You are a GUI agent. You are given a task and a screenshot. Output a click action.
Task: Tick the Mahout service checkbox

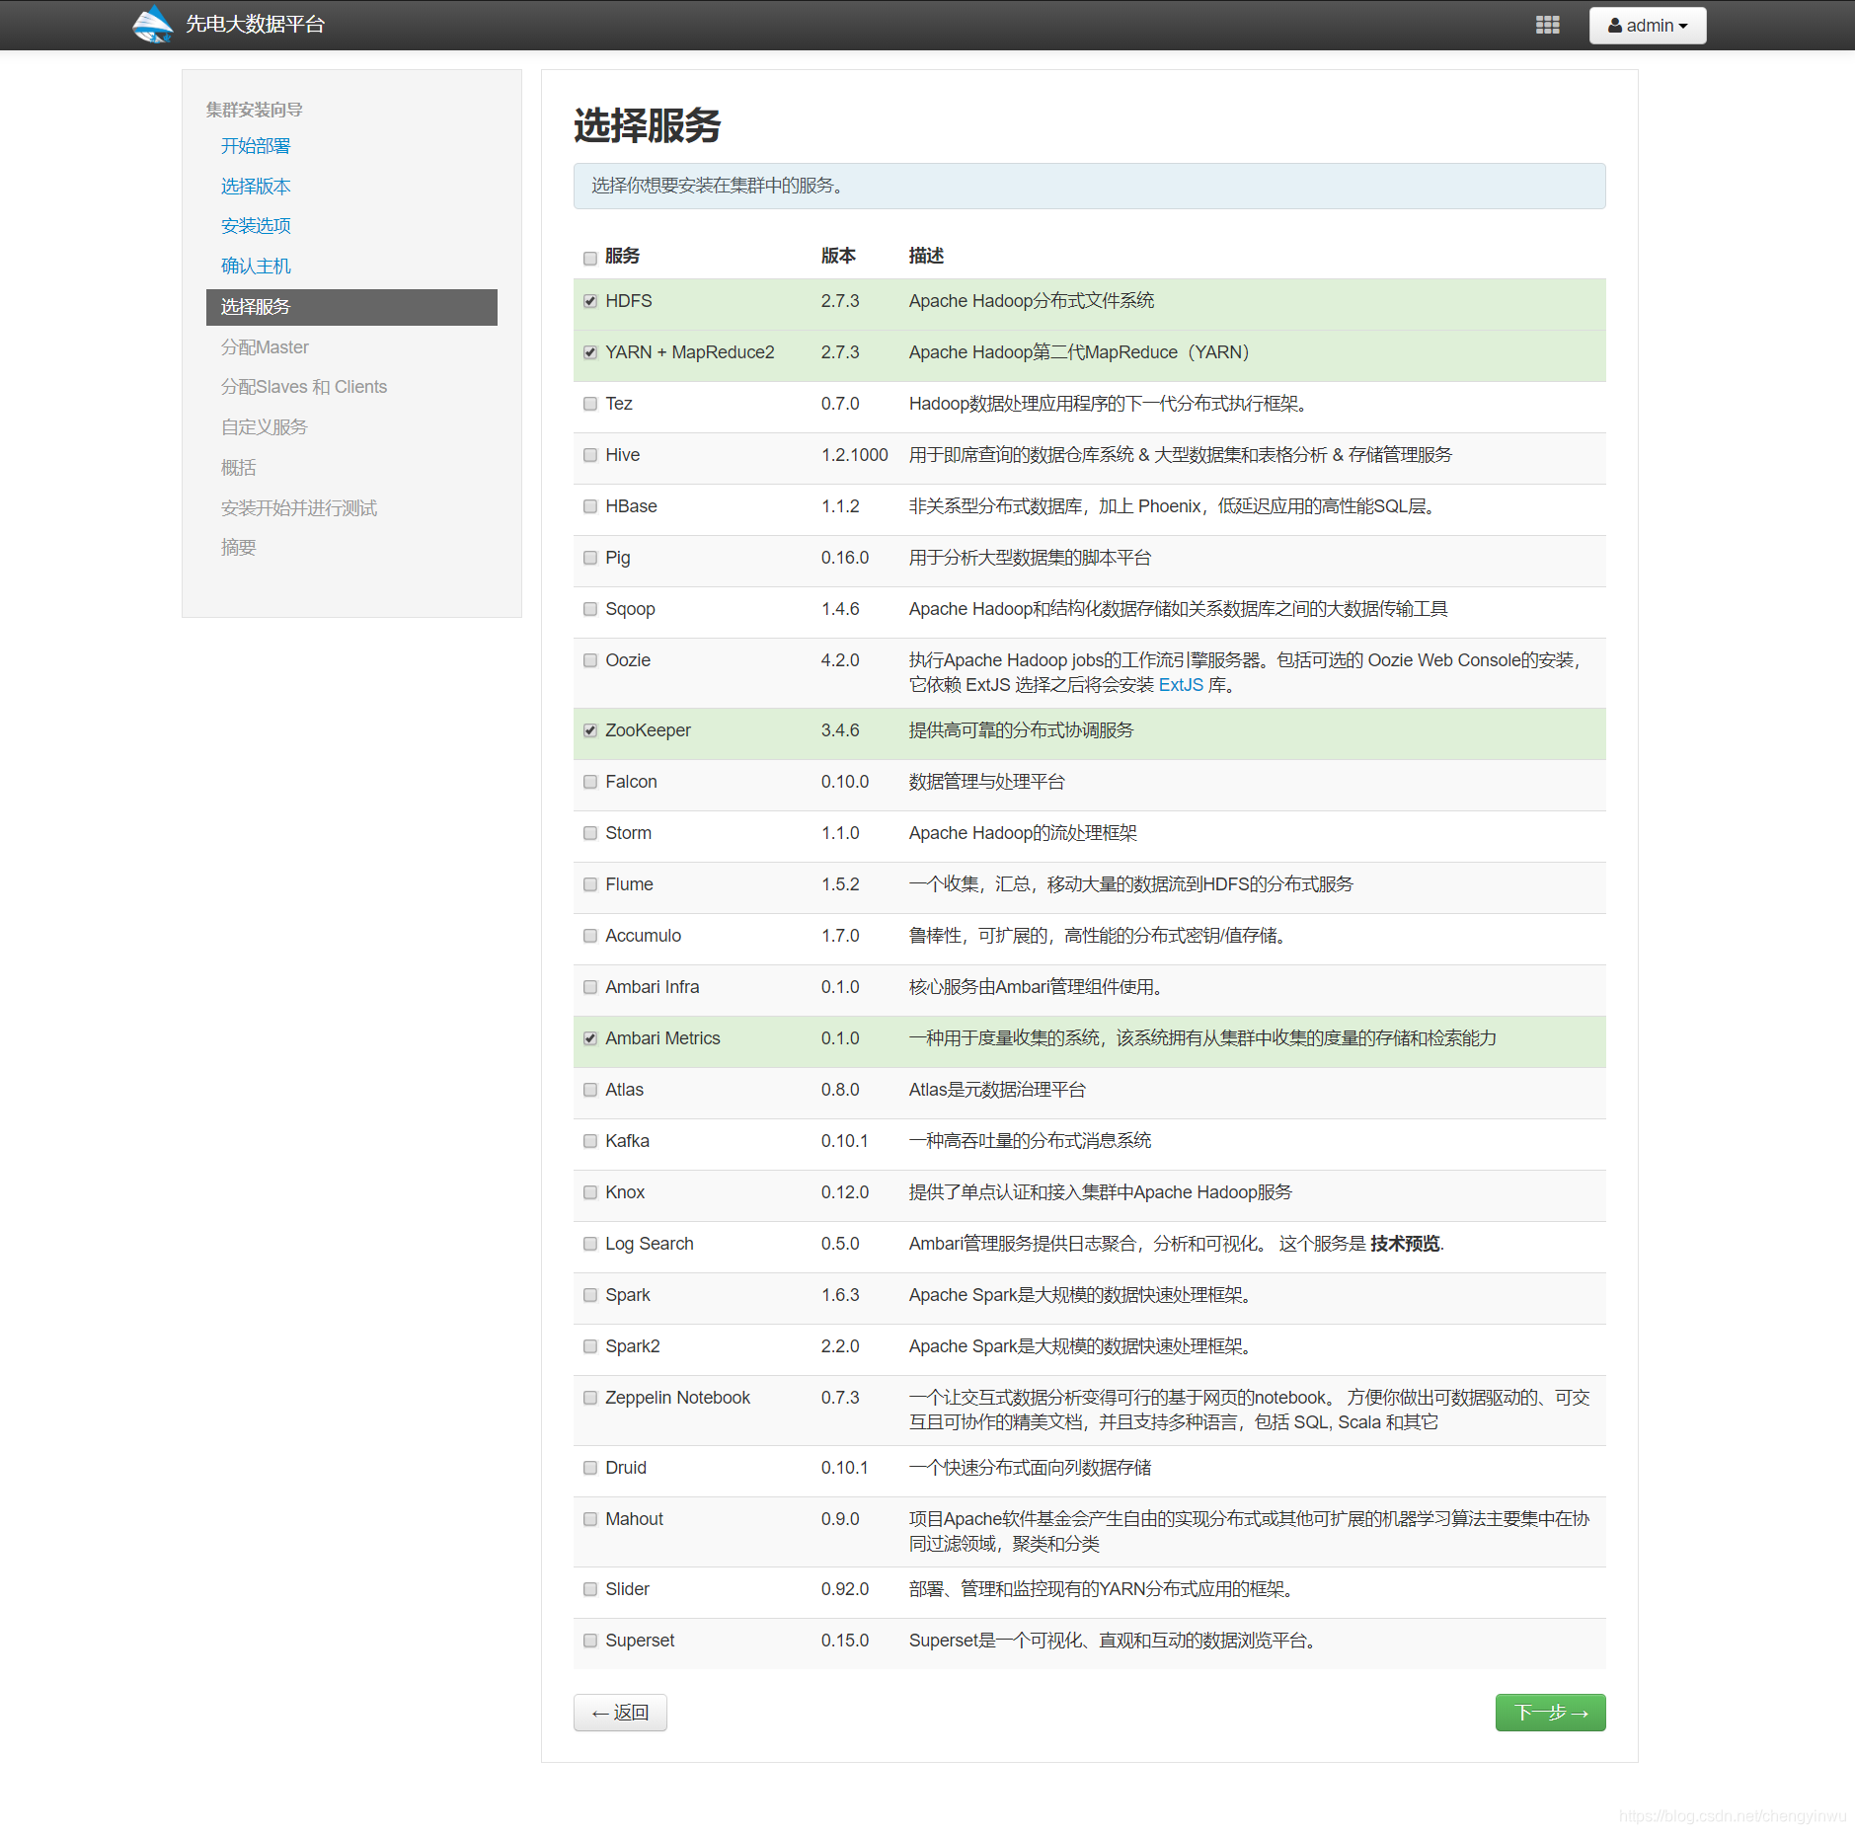[x=590, y=1519]
